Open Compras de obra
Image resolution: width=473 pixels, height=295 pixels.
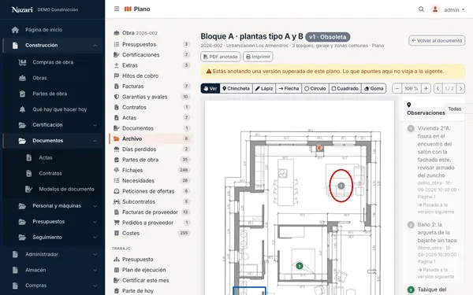coord(53,62)
